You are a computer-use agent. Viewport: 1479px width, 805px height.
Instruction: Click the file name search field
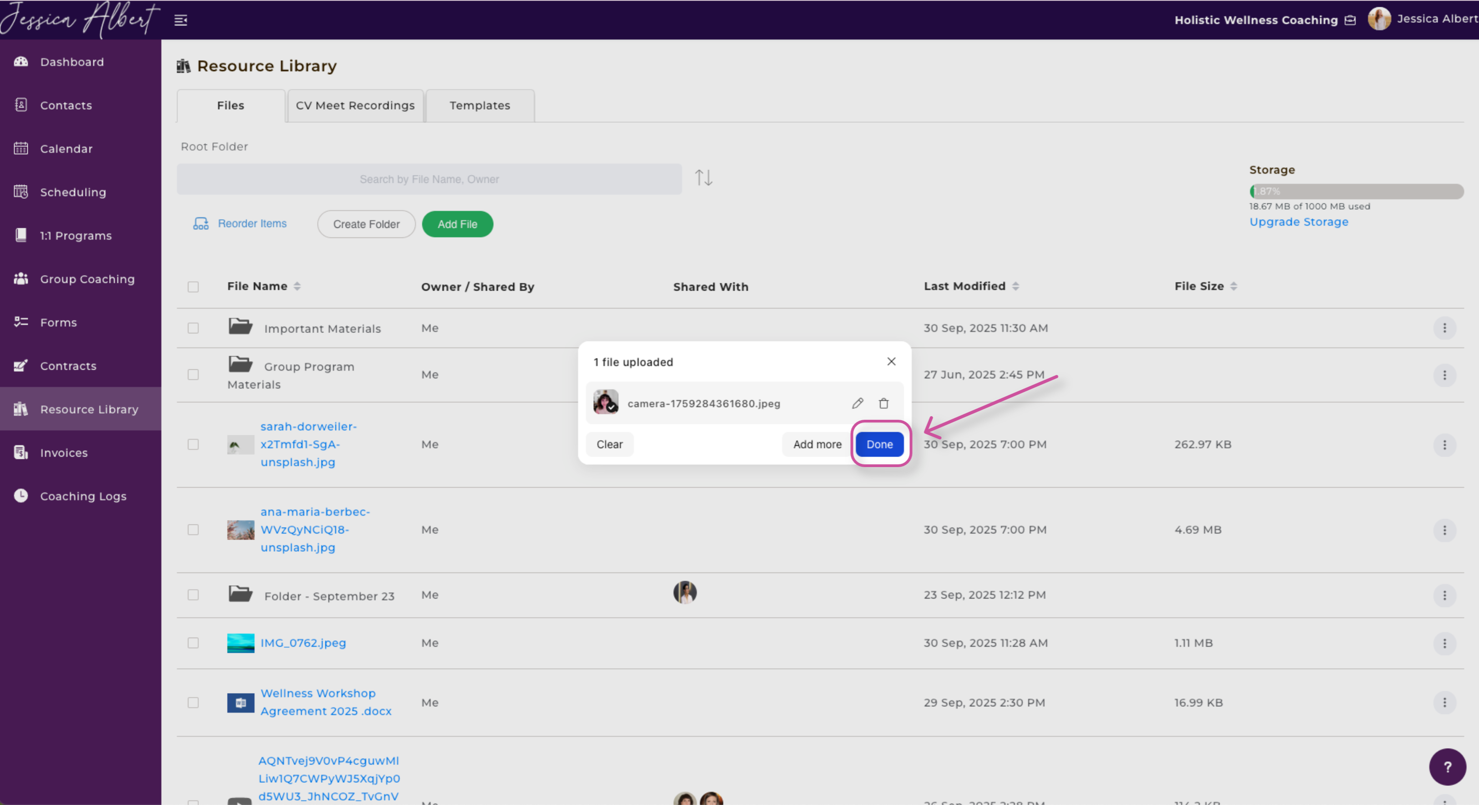tap(429, 179)
